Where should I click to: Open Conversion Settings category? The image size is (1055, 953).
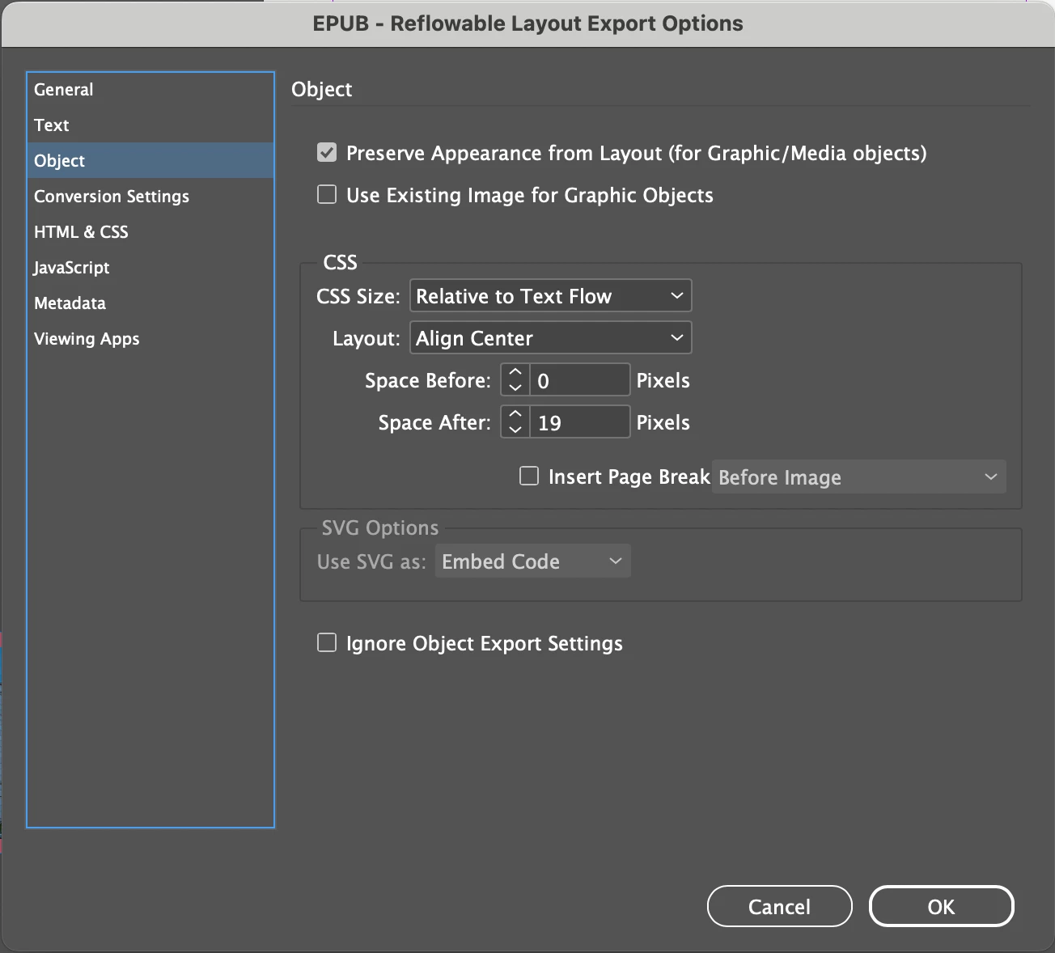pos(150,197)
